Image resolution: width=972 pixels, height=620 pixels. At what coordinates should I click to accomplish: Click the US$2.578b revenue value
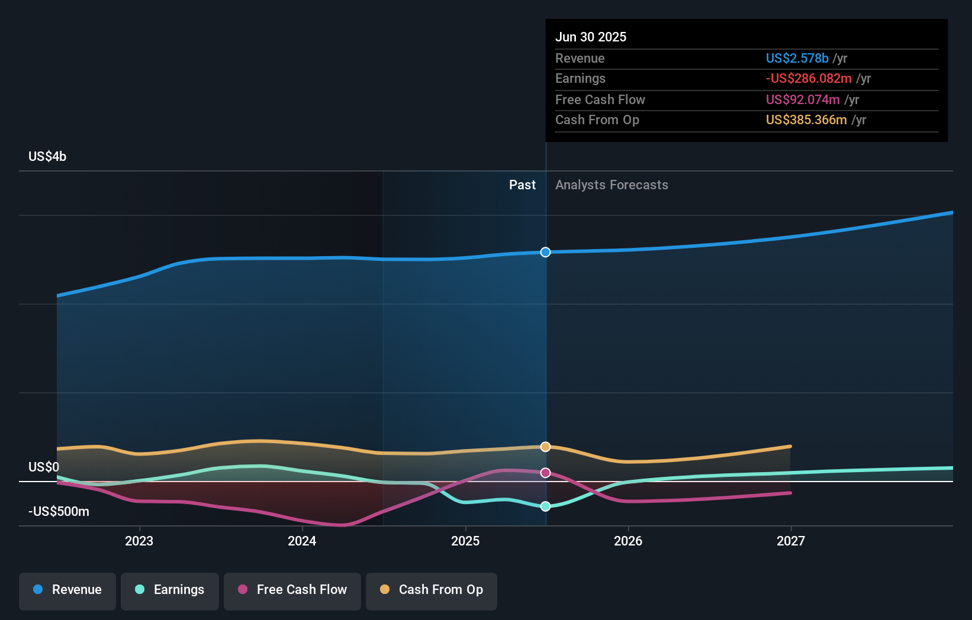click(797, 58)
